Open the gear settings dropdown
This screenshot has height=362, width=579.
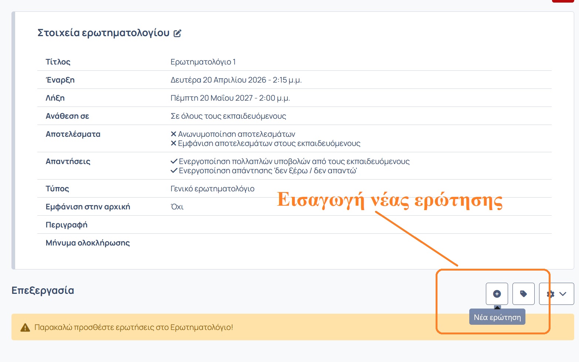[x=556, y=294]
